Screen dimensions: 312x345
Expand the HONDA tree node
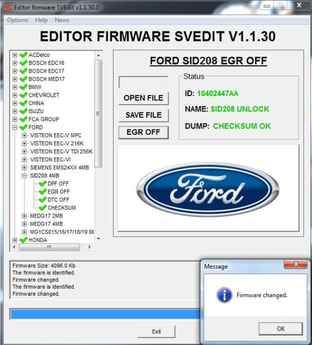15,240
